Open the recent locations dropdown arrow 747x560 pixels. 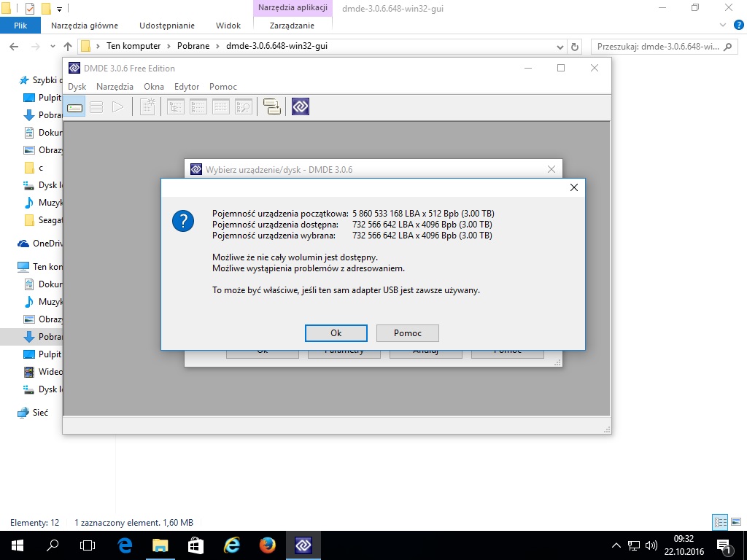[x=53, y=47]
